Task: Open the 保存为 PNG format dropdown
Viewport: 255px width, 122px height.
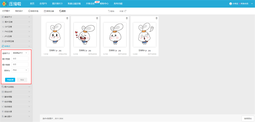Action: click(20, 70)
